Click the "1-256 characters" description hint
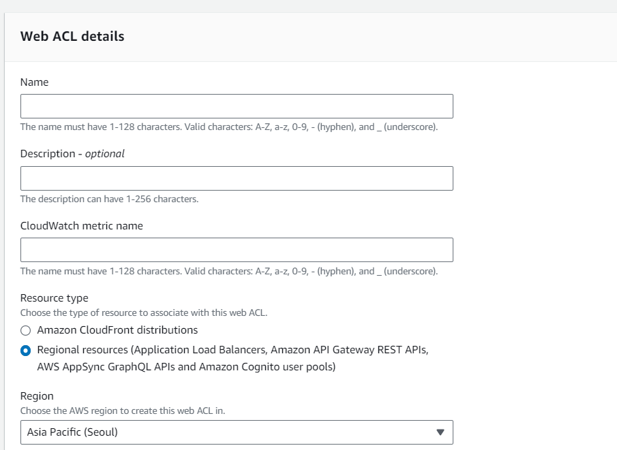This screenshot has height=450, width=617. click(109, 199)
